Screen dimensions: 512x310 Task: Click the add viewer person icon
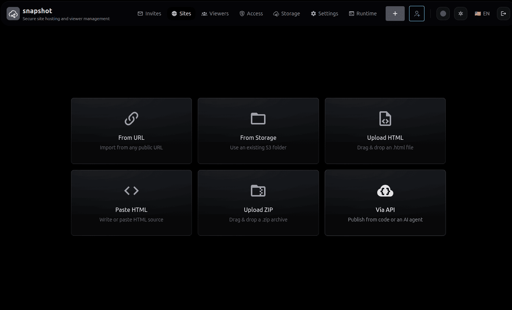point(417,14)
